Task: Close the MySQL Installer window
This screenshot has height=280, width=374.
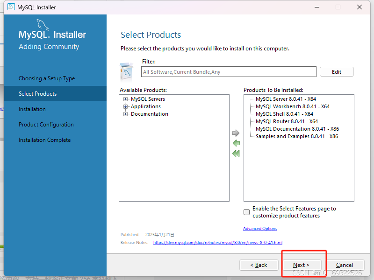Action: point(360,7)
